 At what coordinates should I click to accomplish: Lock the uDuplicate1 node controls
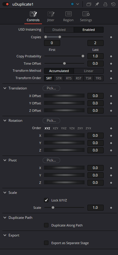click(x=105, y=4)
